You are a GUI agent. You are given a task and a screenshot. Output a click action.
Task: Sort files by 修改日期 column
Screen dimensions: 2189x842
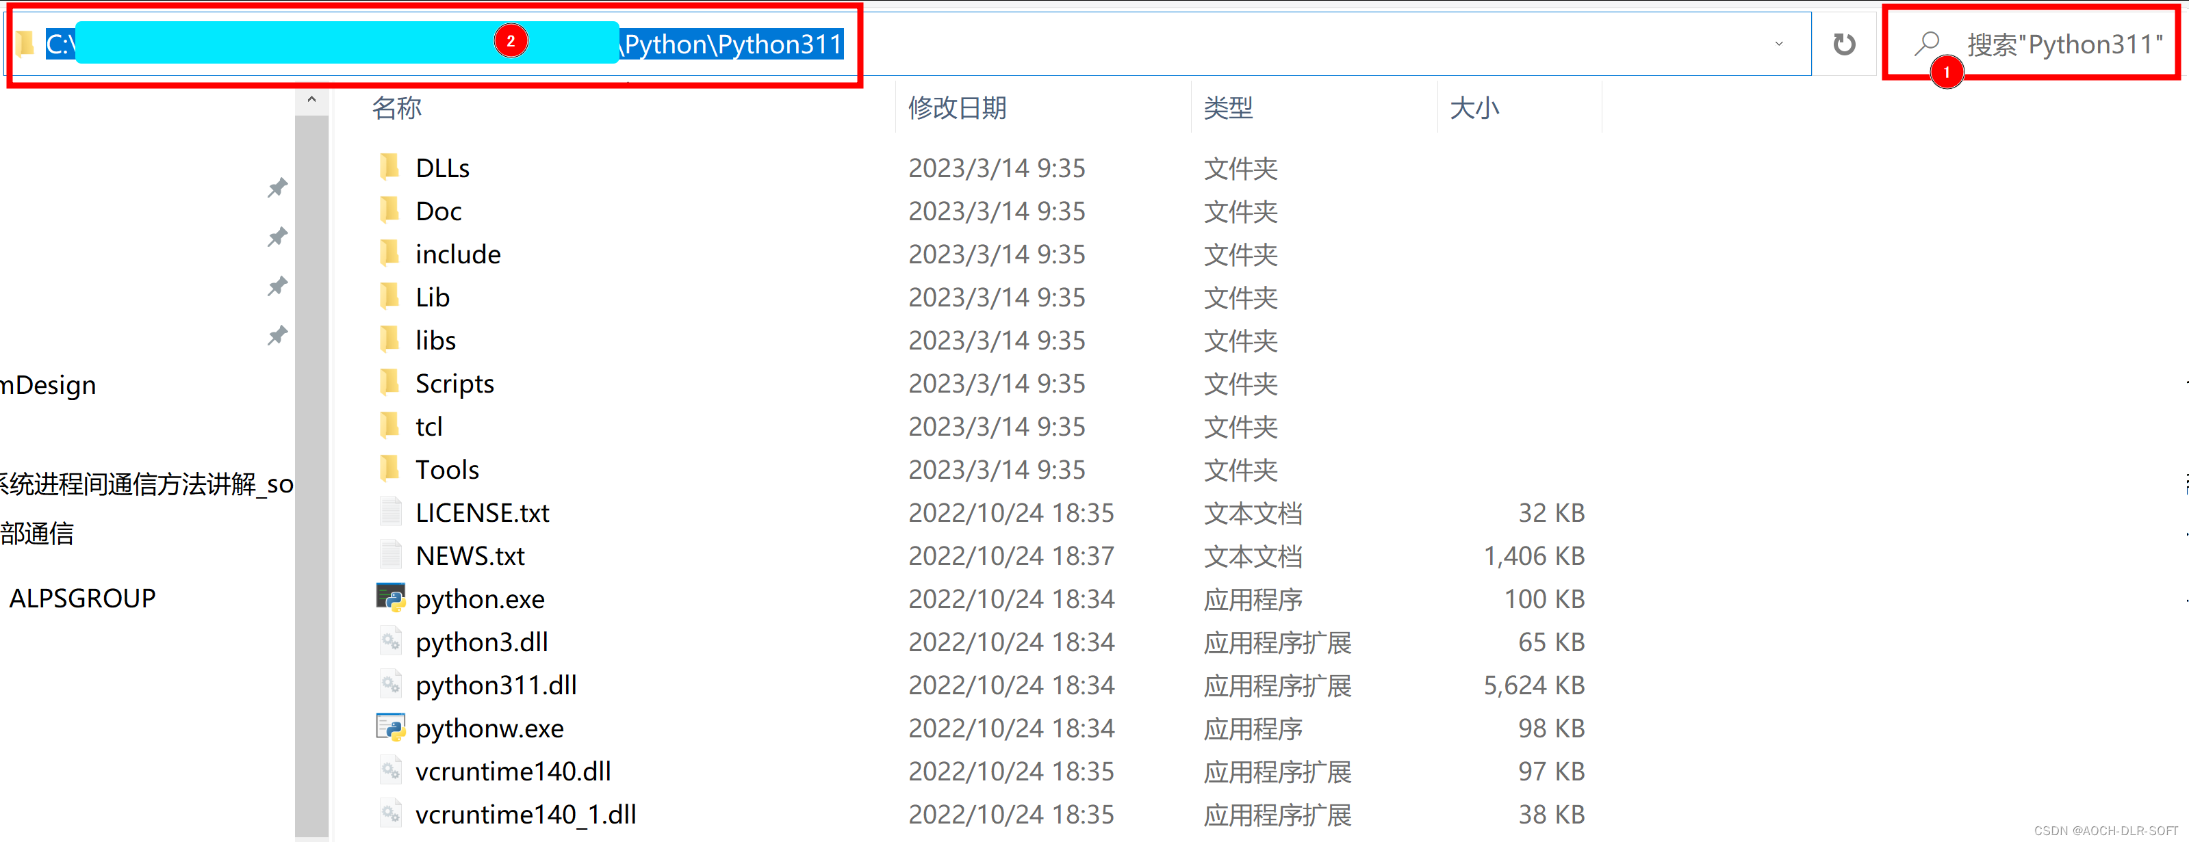(x=957, y=108)
